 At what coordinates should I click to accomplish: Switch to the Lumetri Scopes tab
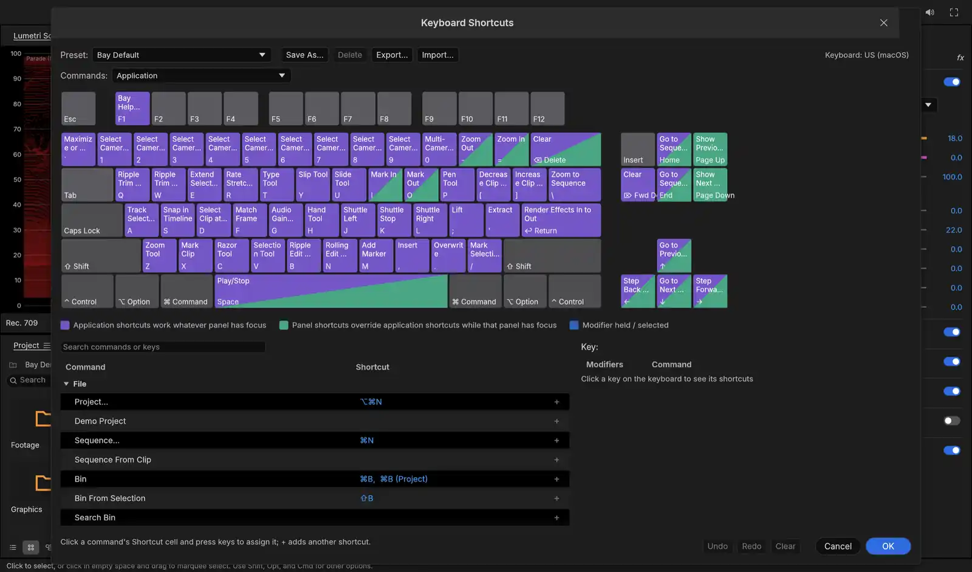click(x=32, y=36)
